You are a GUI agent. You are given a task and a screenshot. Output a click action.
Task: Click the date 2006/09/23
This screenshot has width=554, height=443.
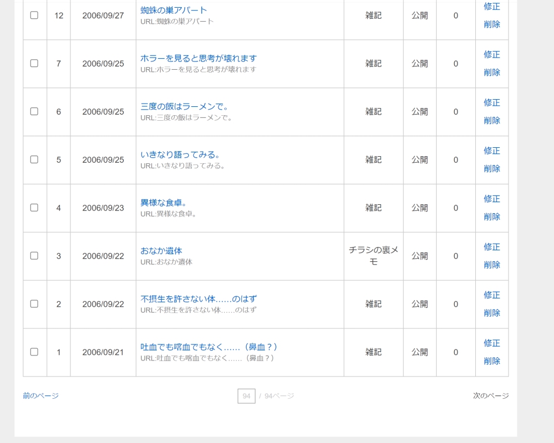coord(103,208)
